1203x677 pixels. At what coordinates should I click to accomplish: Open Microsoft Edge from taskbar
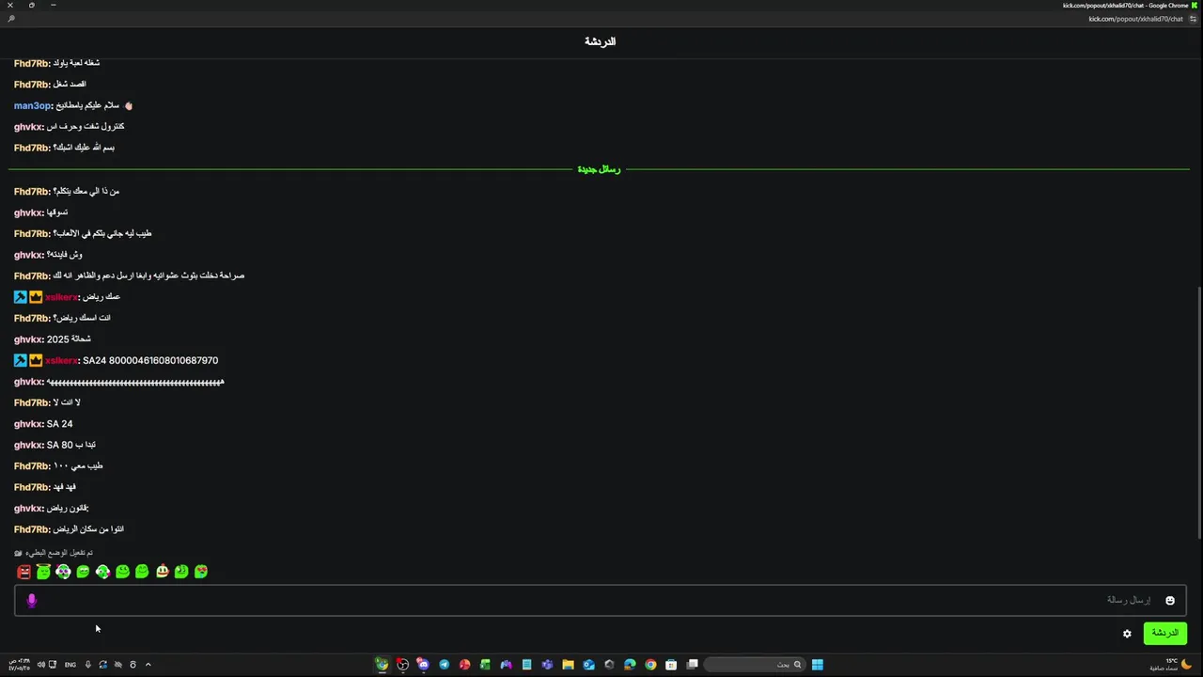pos(630,665)
